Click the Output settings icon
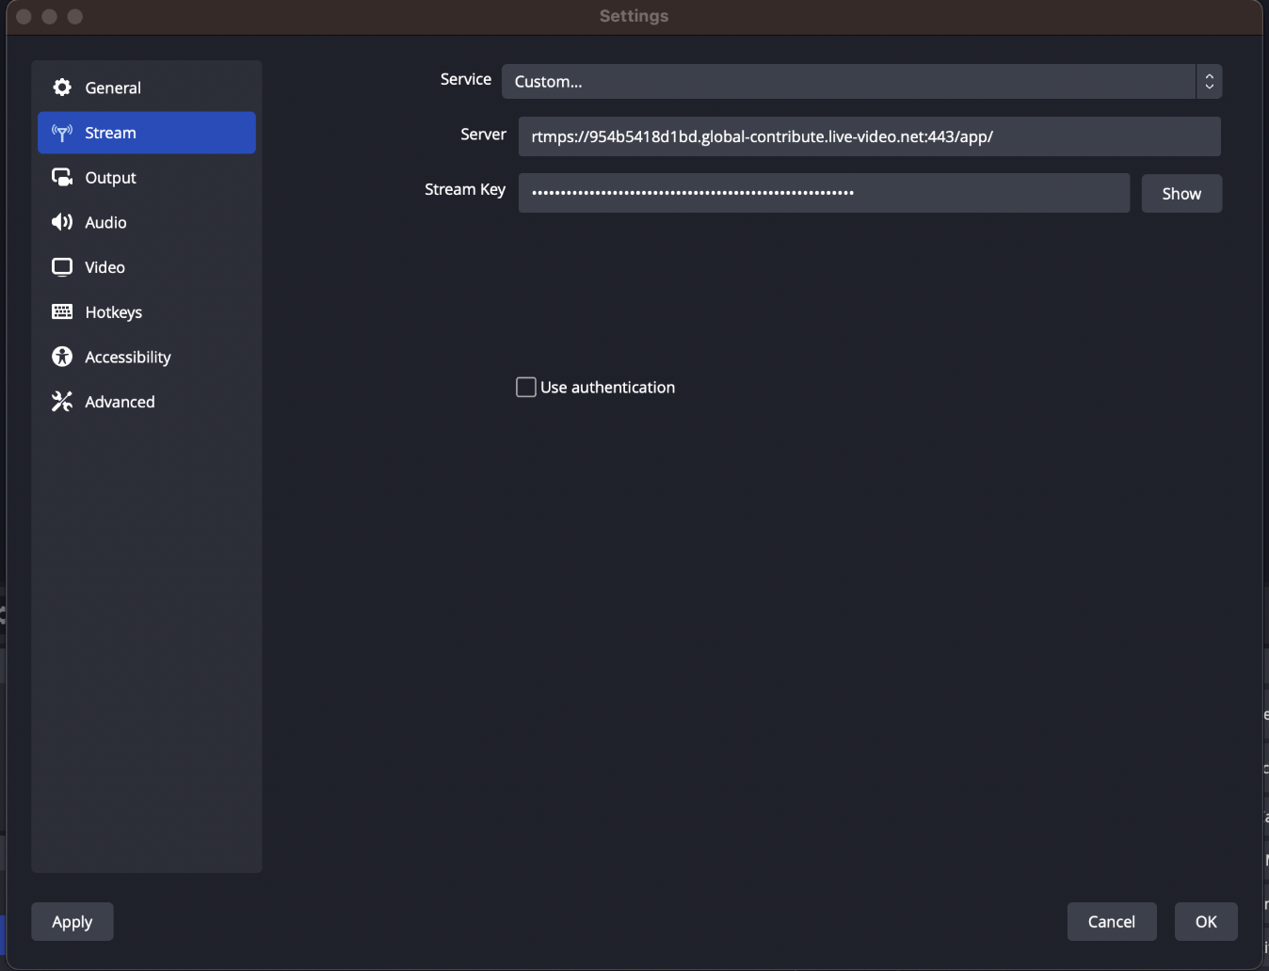Image resolution: width=1269 pixels, height=971 pixels. click(x=61, y=177)
